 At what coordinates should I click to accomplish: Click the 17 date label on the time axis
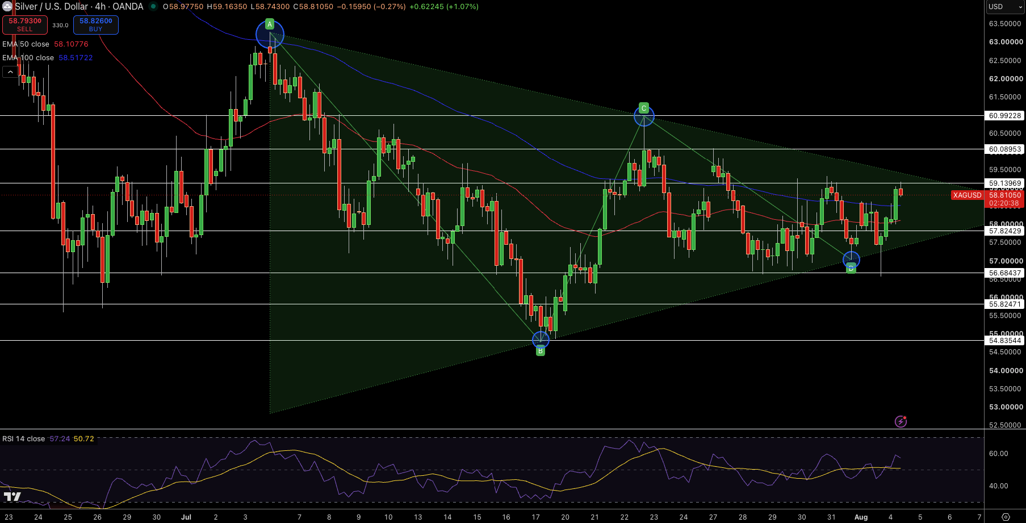[x=535, y=517]
